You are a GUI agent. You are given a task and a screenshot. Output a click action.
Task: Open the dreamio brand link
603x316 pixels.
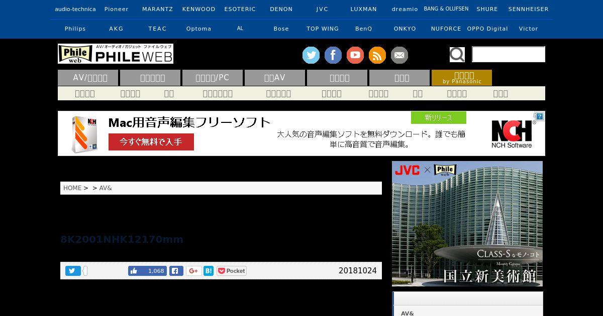405,9
